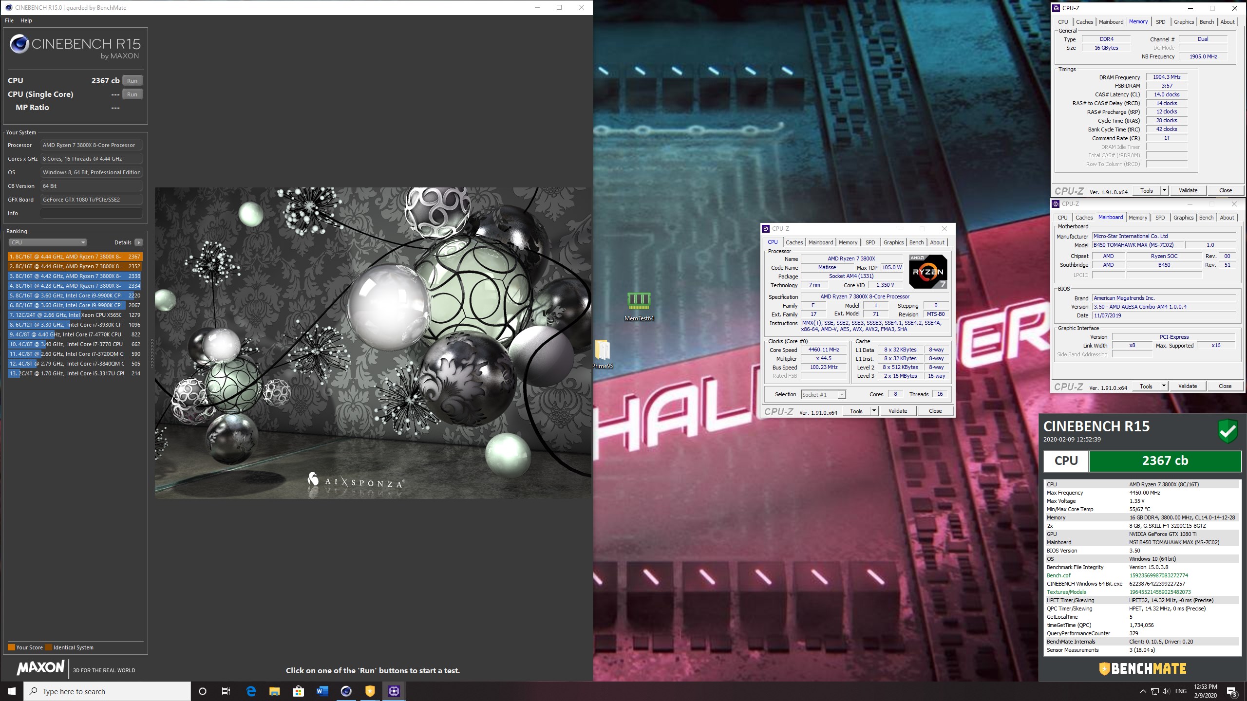
Task: Switch to Cinebench taskbar icon
Action: click(346, 691)
